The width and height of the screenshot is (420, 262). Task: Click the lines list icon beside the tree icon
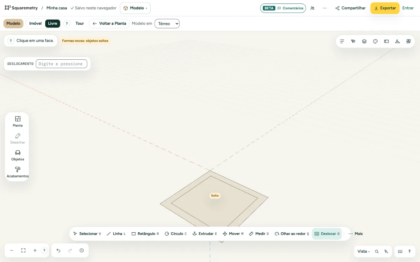tap(342, 41)
